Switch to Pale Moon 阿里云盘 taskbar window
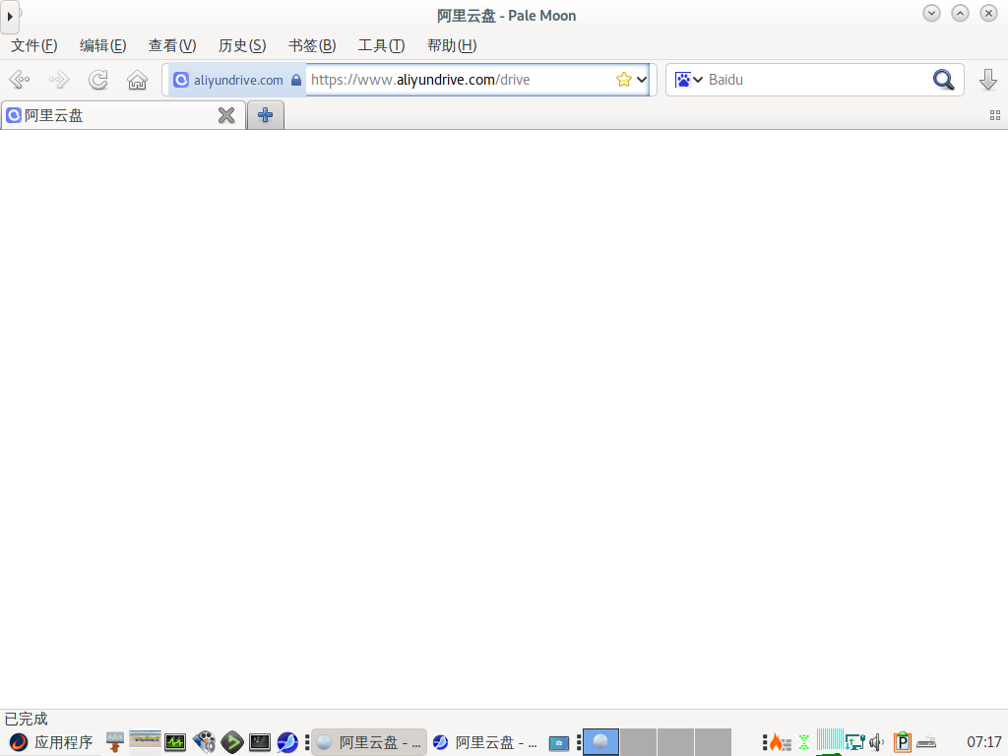 (x=370, y=742)
